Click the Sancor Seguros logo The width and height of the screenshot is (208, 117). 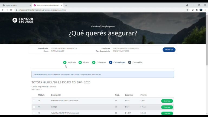23,20
